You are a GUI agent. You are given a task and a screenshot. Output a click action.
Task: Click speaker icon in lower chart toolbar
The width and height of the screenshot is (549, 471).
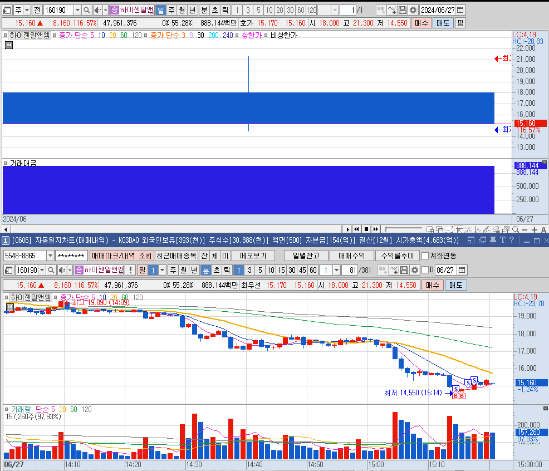(x=62, y=270)
